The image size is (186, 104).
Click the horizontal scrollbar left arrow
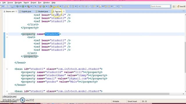coord(9,94)
